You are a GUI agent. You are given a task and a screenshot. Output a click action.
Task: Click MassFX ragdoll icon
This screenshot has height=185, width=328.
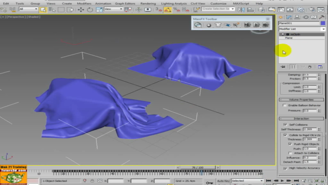tap(236, 25)
